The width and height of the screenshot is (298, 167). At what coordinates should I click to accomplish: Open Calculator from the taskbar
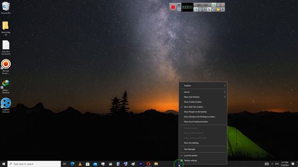[118, 164]
